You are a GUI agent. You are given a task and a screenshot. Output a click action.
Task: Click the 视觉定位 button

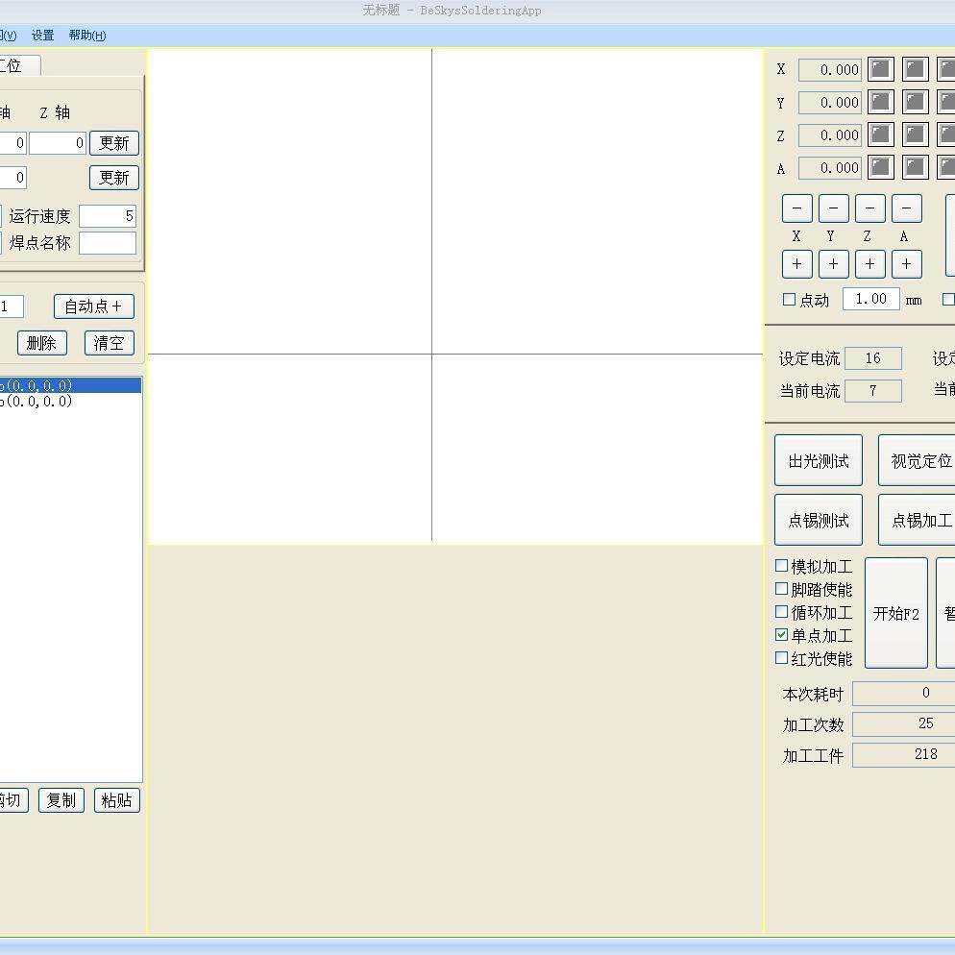click(x=917, y=460)
